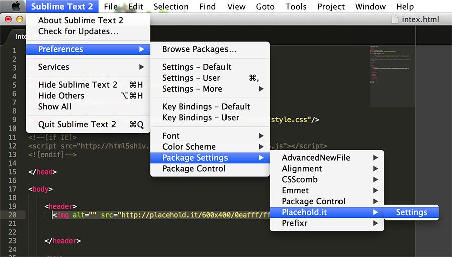
Task: Open the Edit menu
Action: 136,6
